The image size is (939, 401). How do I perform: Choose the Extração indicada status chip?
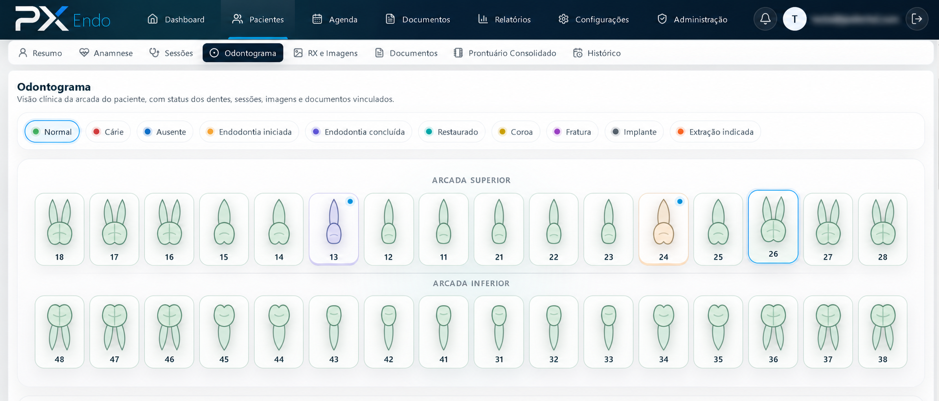[715, 132]
